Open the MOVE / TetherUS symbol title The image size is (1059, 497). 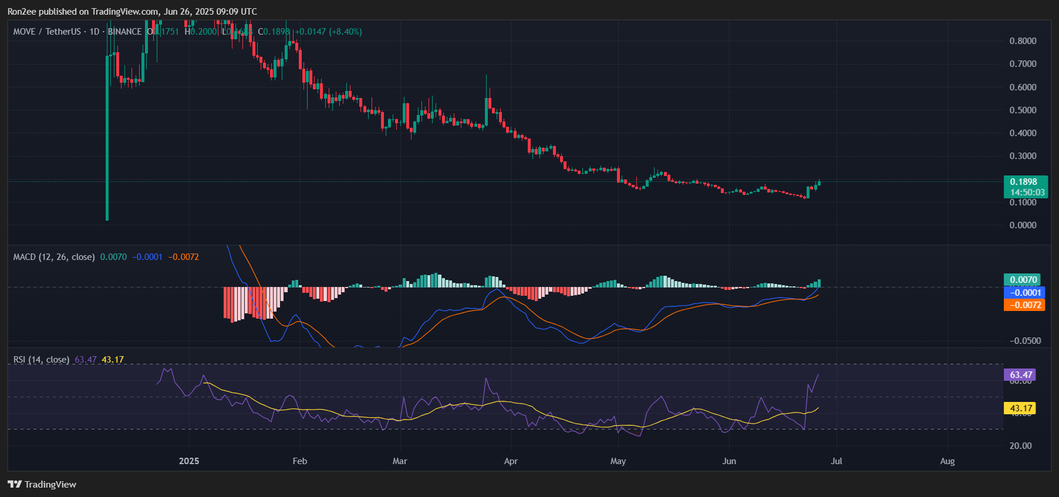47,32
